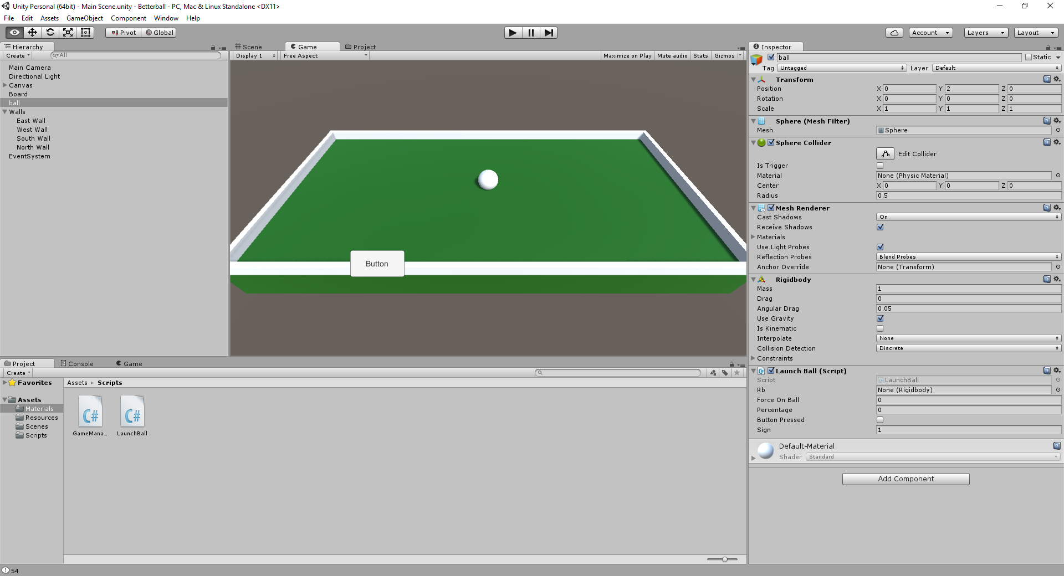Viewport: 1064px width, 576px height.
Task: Toggle the Pivot handle position button
Action: (124, 33)
